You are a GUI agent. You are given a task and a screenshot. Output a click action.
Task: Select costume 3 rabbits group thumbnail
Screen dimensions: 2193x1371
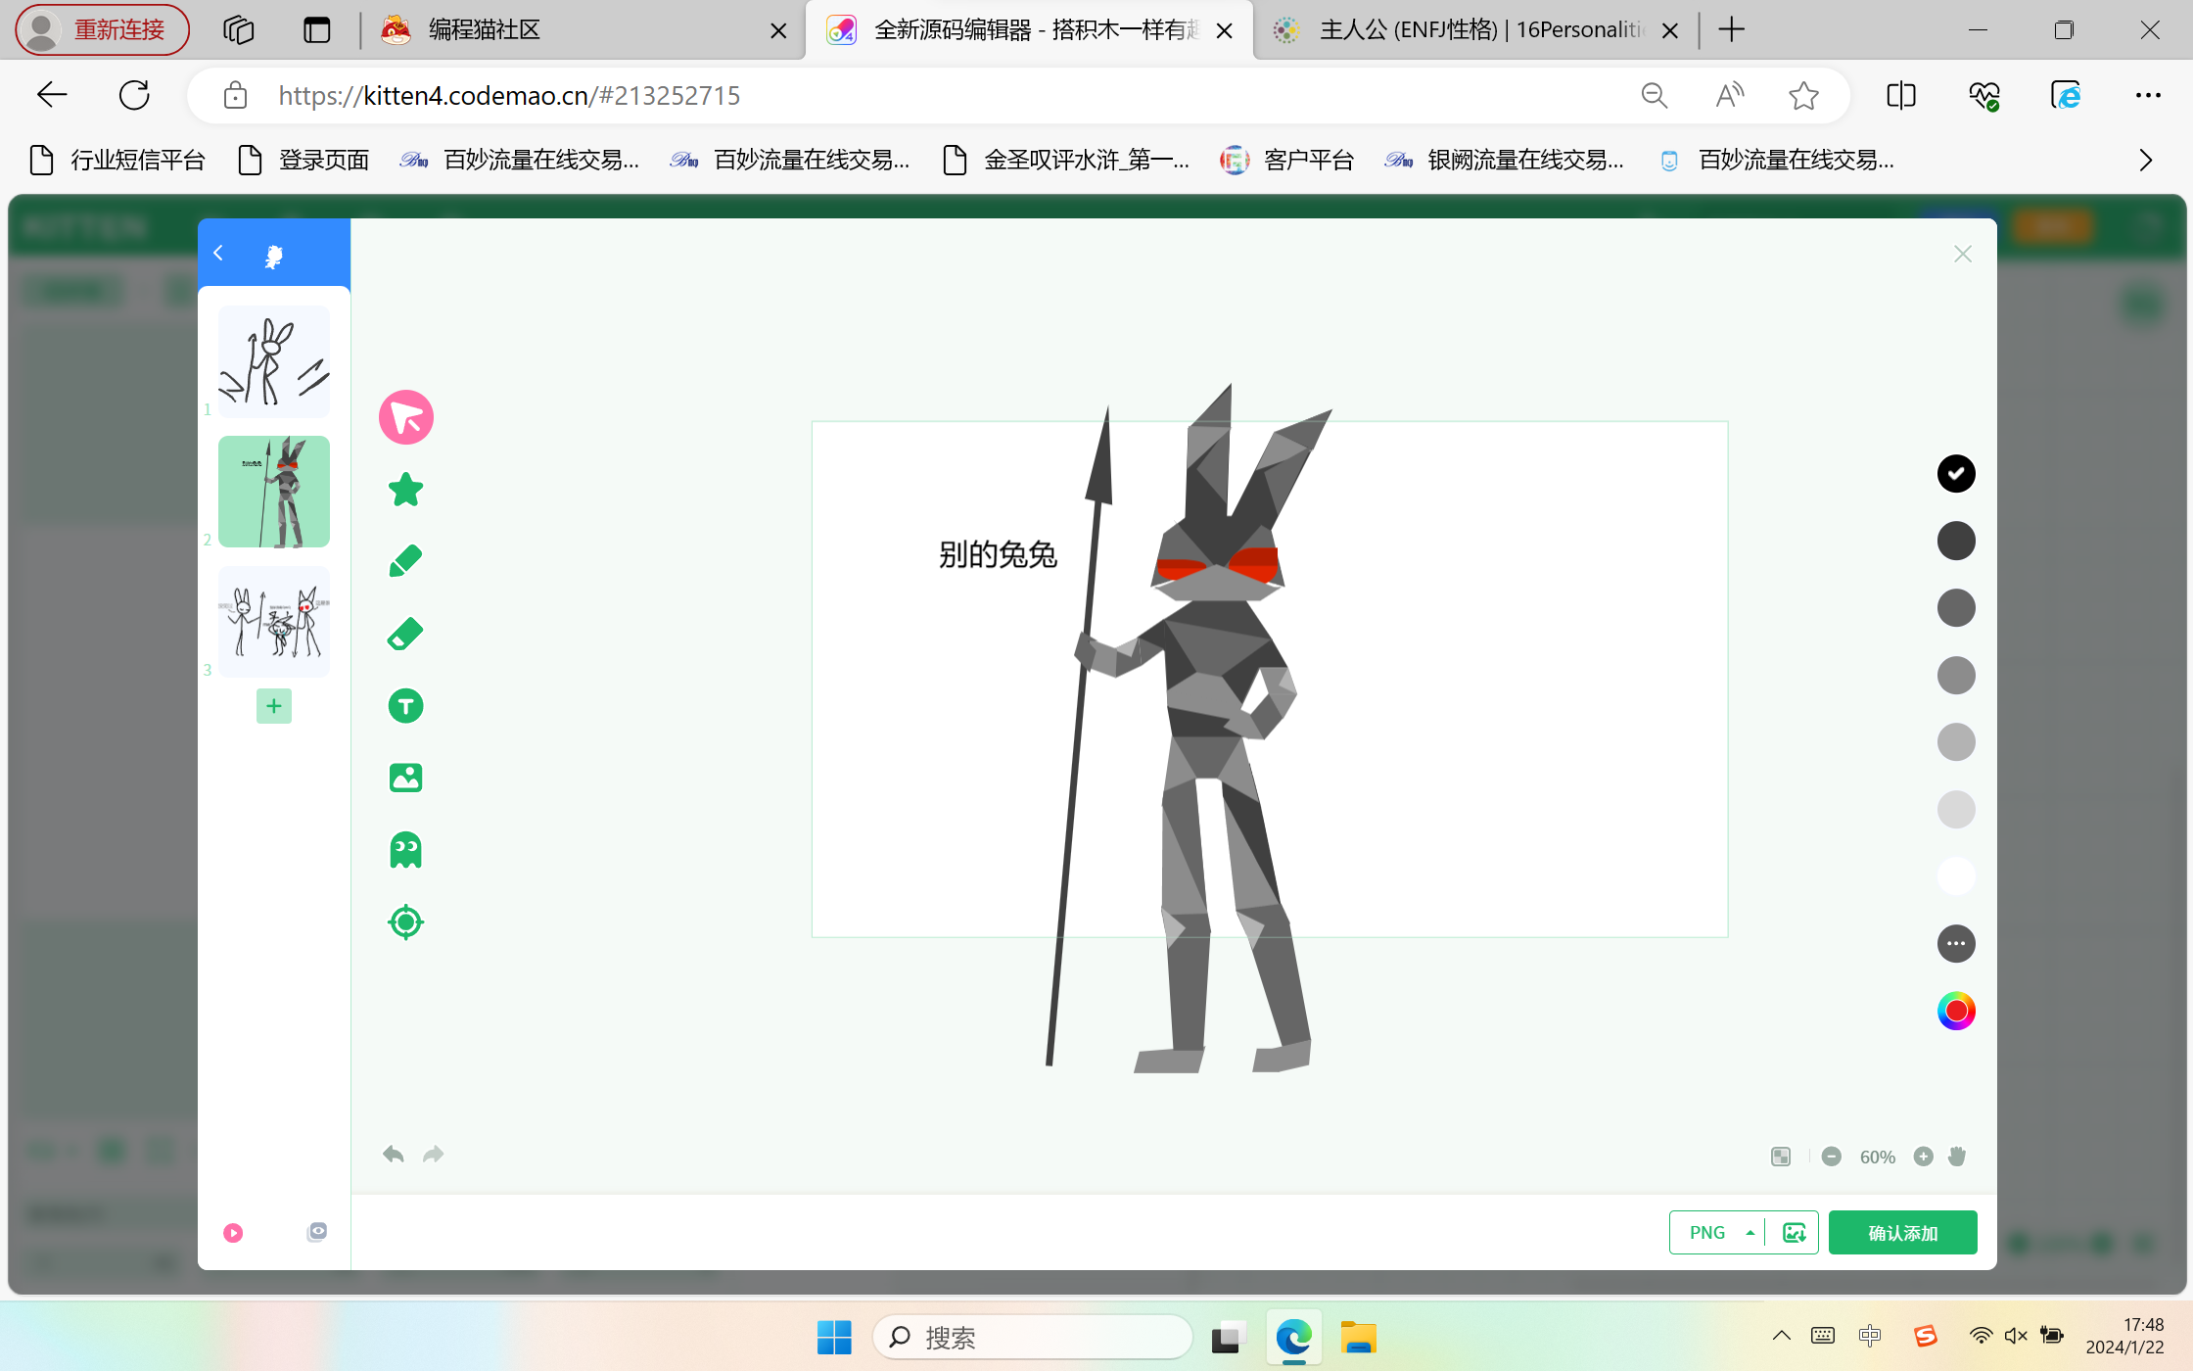(x=274, y=622)
